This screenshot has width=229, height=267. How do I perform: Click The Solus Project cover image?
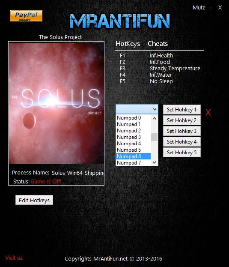click(x=56, y=103)
